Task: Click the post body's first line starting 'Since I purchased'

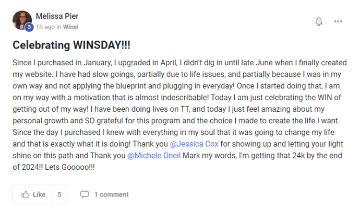Action: point(179,63)
